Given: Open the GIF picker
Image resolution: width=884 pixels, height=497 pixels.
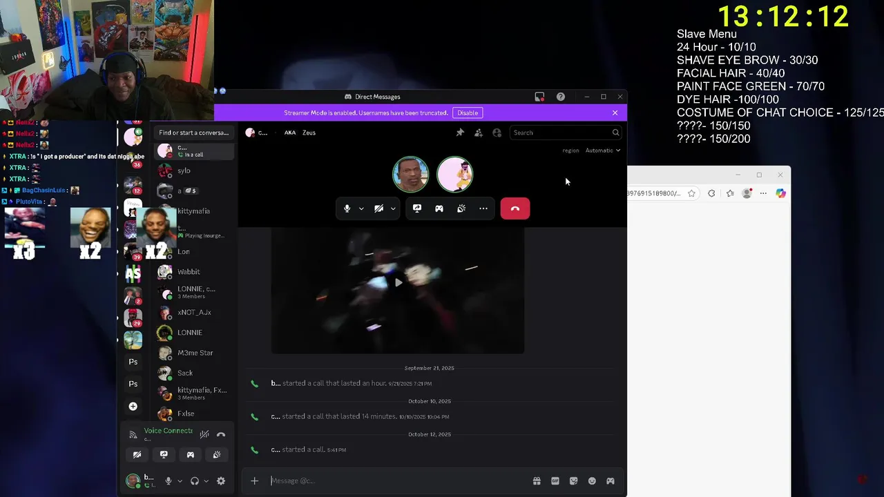Looking at the screenshot, I should click(x=555, y=481).
